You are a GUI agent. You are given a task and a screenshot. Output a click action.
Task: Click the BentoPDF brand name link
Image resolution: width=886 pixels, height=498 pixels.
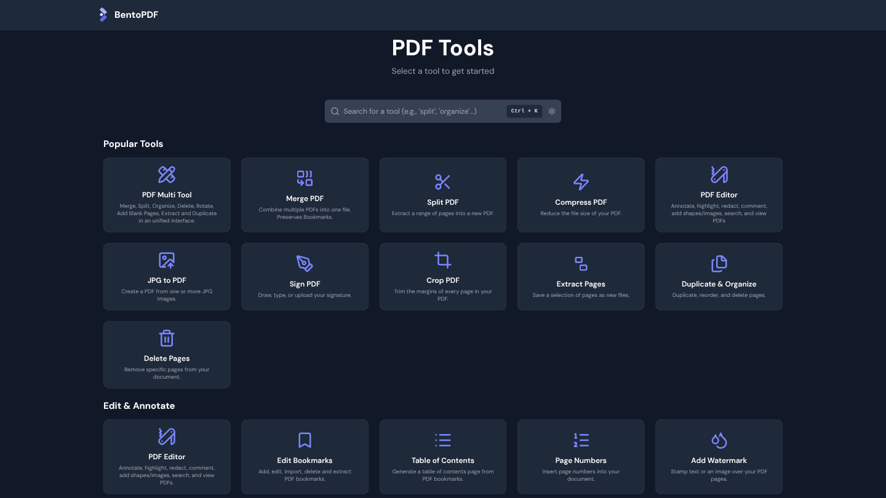click(136, 15)
